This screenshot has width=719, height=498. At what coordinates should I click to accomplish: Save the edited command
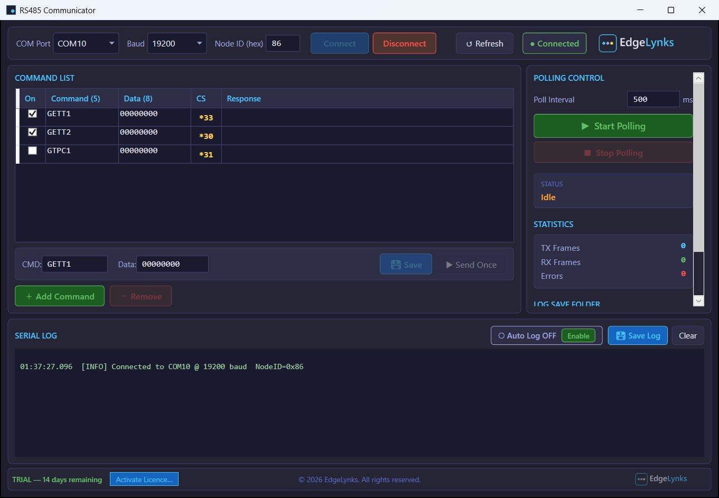pyautogui.click(x=406, y=265)
